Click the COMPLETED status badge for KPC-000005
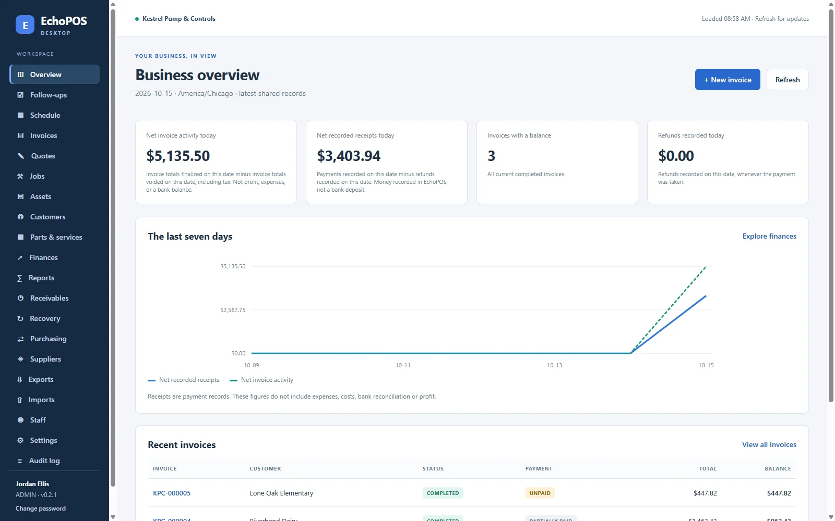Image resolution: width=835 pixels, height=521 pixels. (x=443, y=493)
